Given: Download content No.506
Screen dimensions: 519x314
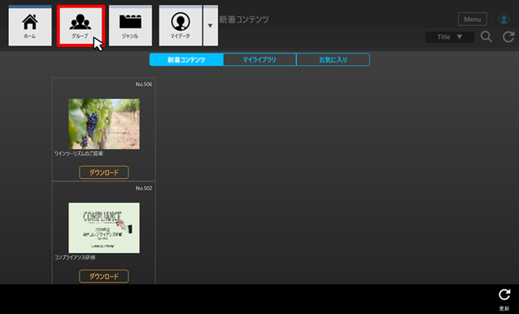Looking at the screenshot, I should 104,172.
